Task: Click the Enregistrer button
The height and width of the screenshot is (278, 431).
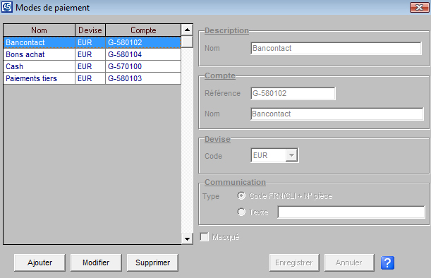Action: 294,262
